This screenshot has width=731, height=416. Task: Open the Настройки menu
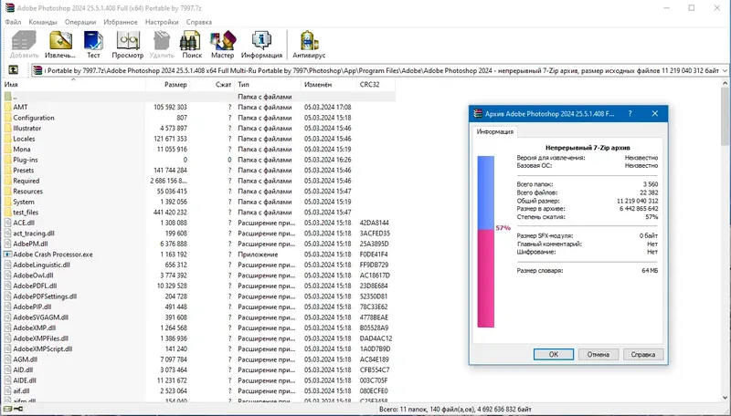click(x=162, y=22)
